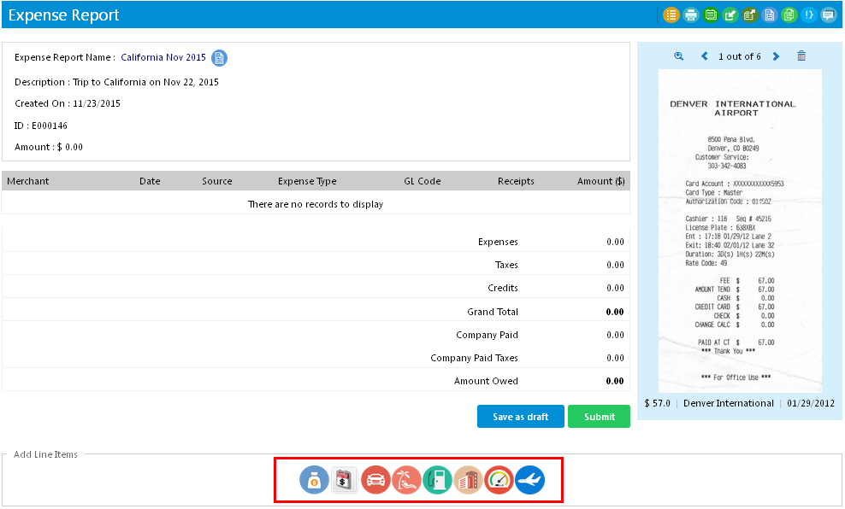
Task: Add a vacation expense line item
Action: click(x=406, y=479)
